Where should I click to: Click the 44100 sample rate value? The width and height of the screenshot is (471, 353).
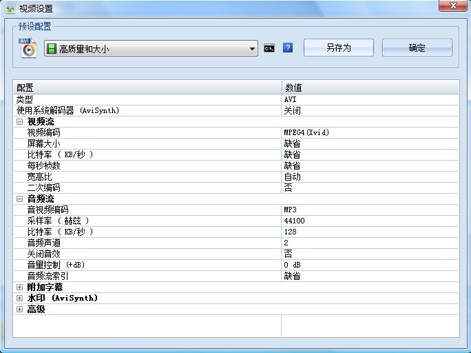coord(370,221)
